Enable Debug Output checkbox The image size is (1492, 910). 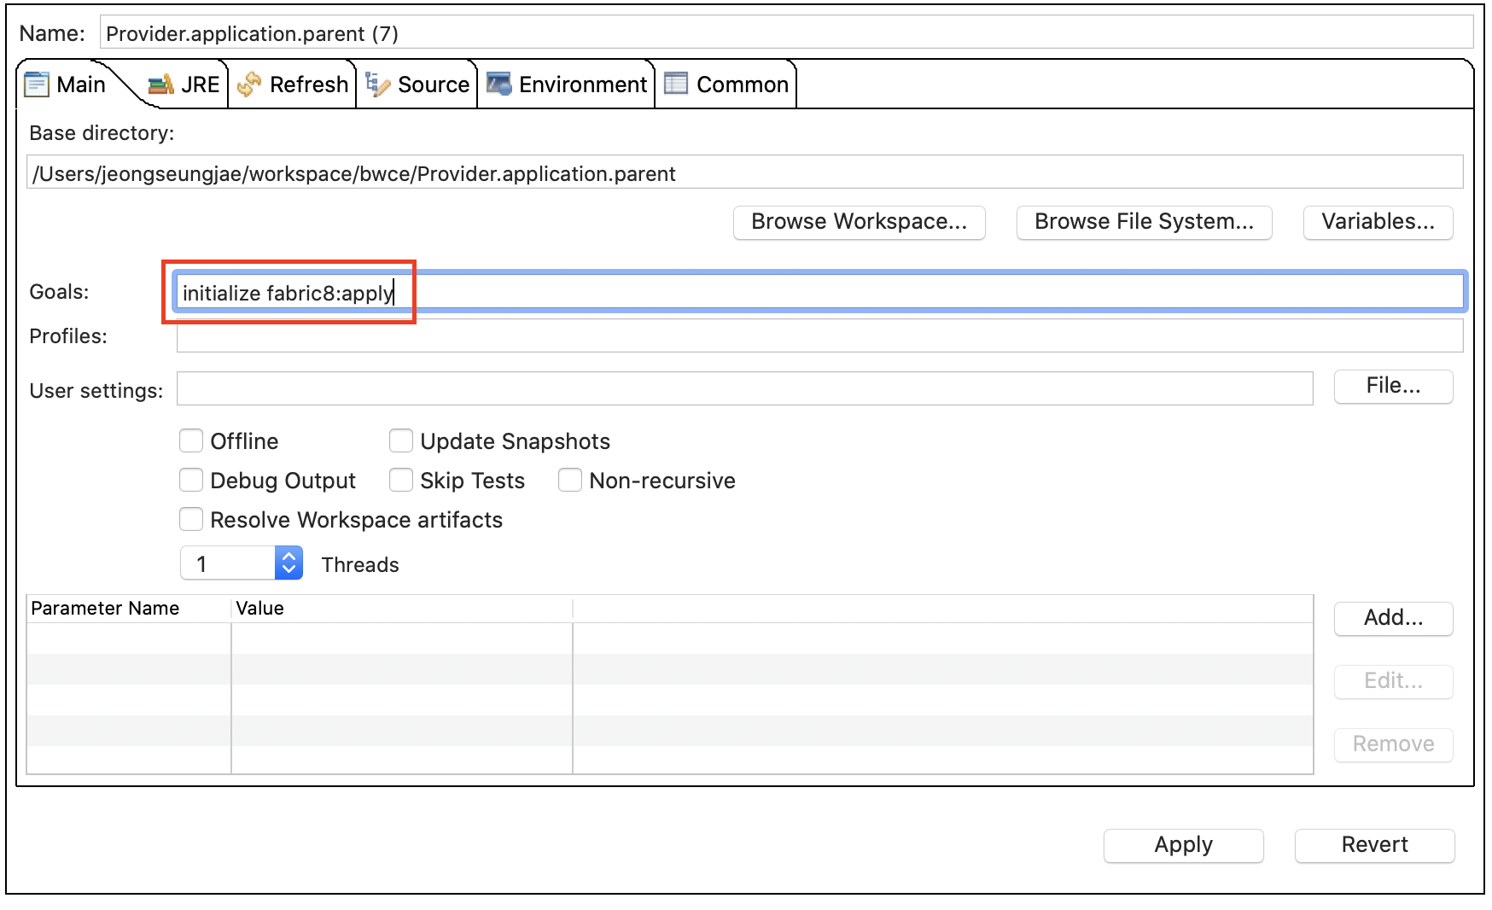click(191, 480)
